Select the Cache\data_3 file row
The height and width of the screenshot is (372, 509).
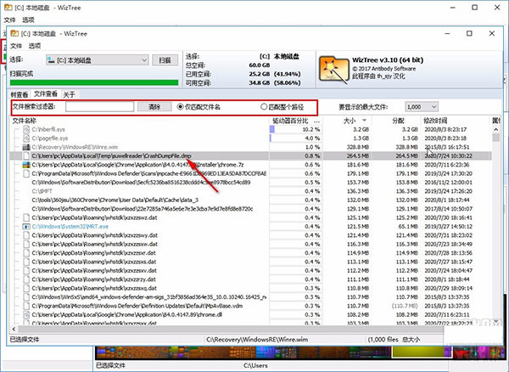pos(250,200)
